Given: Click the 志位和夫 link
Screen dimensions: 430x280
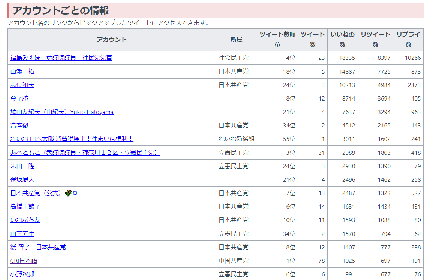Looking at the screenshot, I should [22, 85].
